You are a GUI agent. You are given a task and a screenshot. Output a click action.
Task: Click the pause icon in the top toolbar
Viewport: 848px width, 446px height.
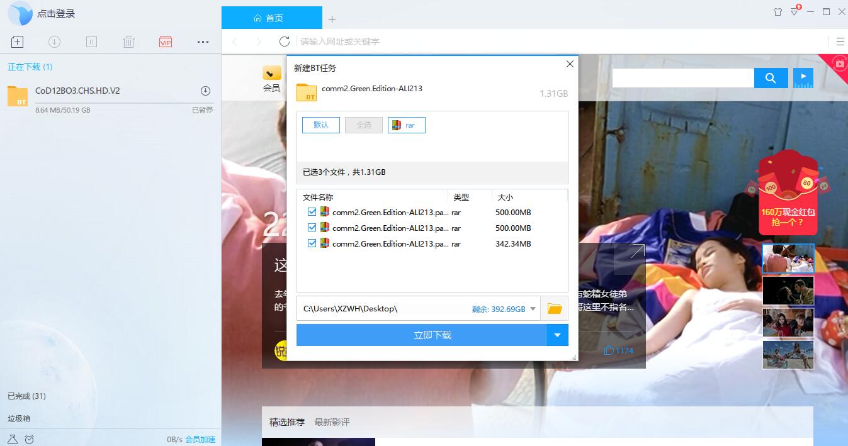[x=91, y=42]
